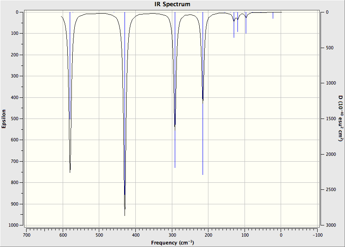This screenshot has height=247, width=345.
Task: Click the "100" tick on the Epsilon axis
Action: (x=15, y=34)
